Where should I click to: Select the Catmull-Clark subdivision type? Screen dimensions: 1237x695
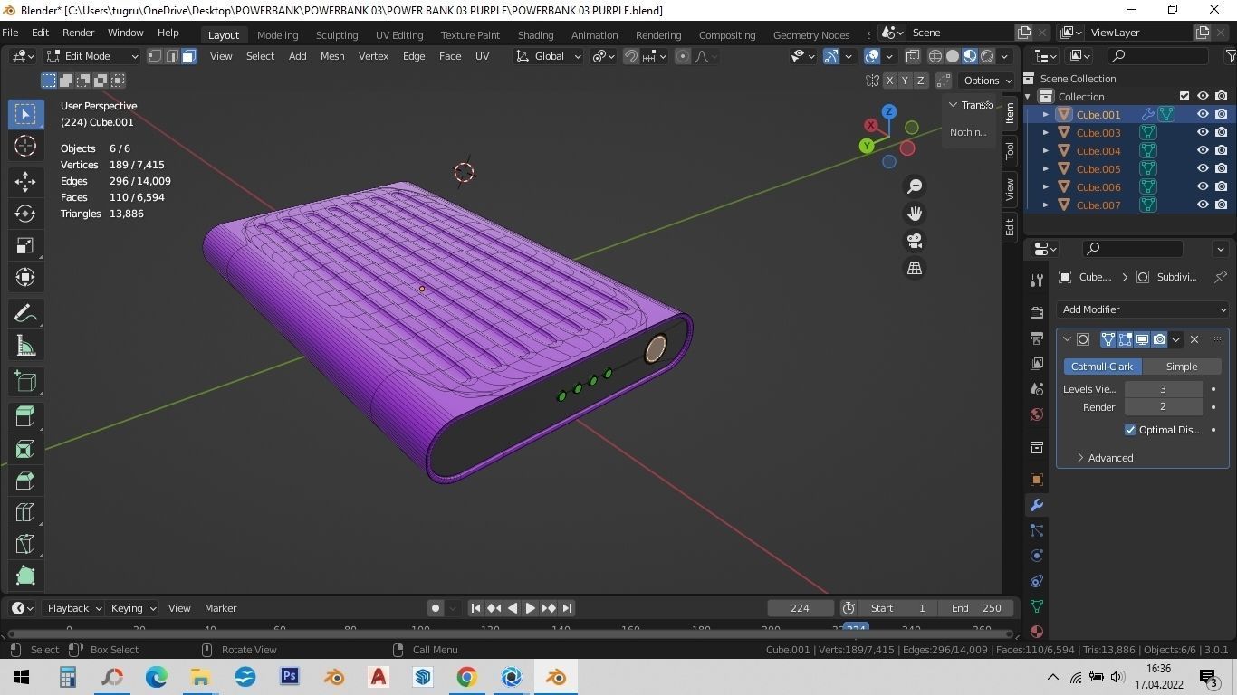click(1102, 367)
